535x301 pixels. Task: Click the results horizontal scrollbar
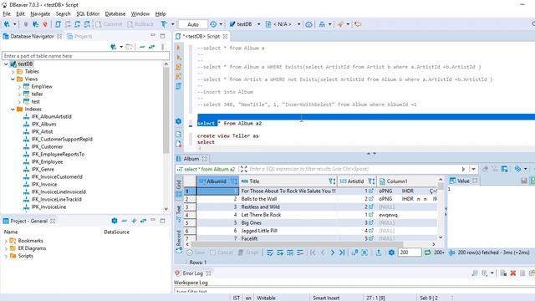[x=297, y=244]
